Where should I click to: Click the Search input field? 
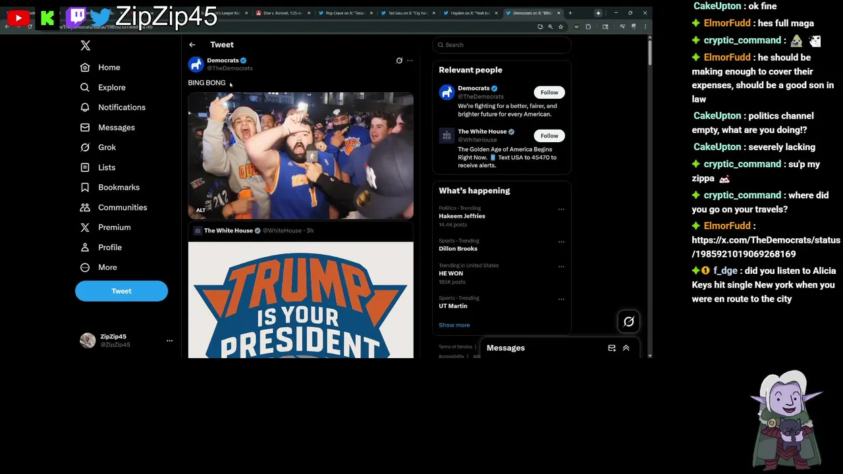point(502,45)
